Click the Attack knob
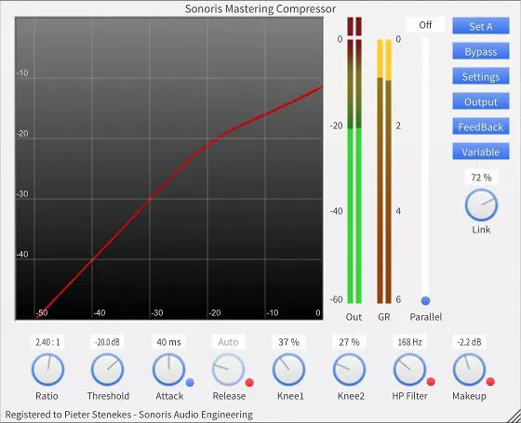Image resolution: width=521 pixels, height=423 pixels. tap(168, 369)
